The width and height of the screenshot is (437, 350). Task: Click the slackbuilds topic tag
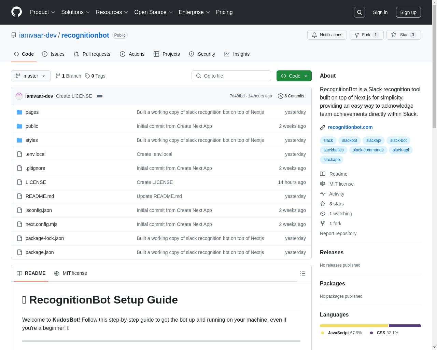point(334,150)
